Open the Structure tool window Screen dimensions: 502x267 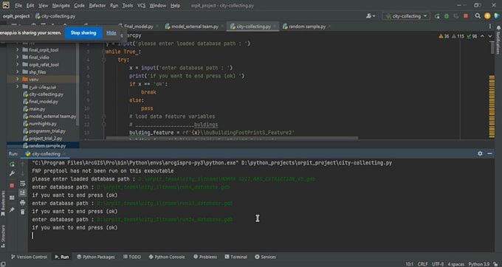point(3,236)
